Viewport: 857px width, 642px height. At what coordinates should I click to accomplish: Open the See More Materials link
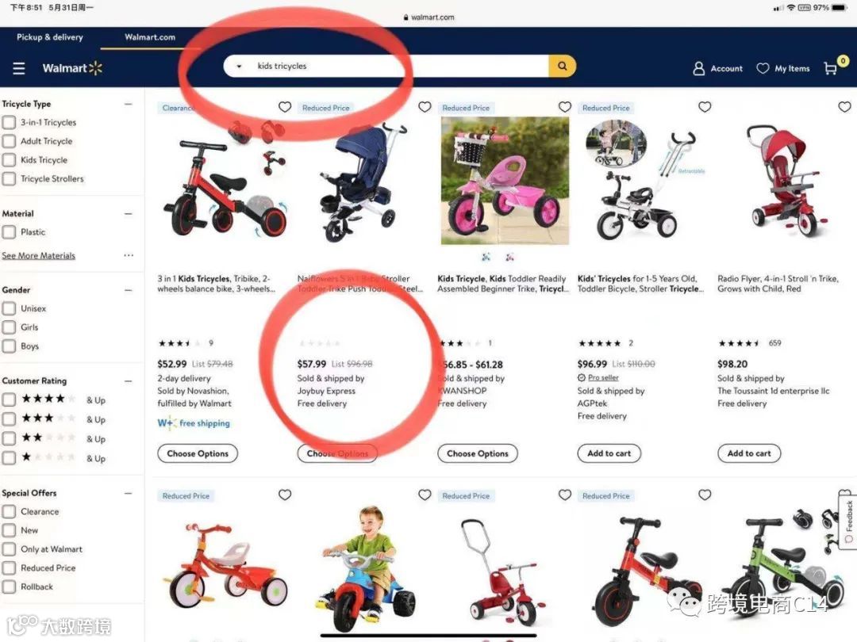pyautogui.click(x=39, y=255)
